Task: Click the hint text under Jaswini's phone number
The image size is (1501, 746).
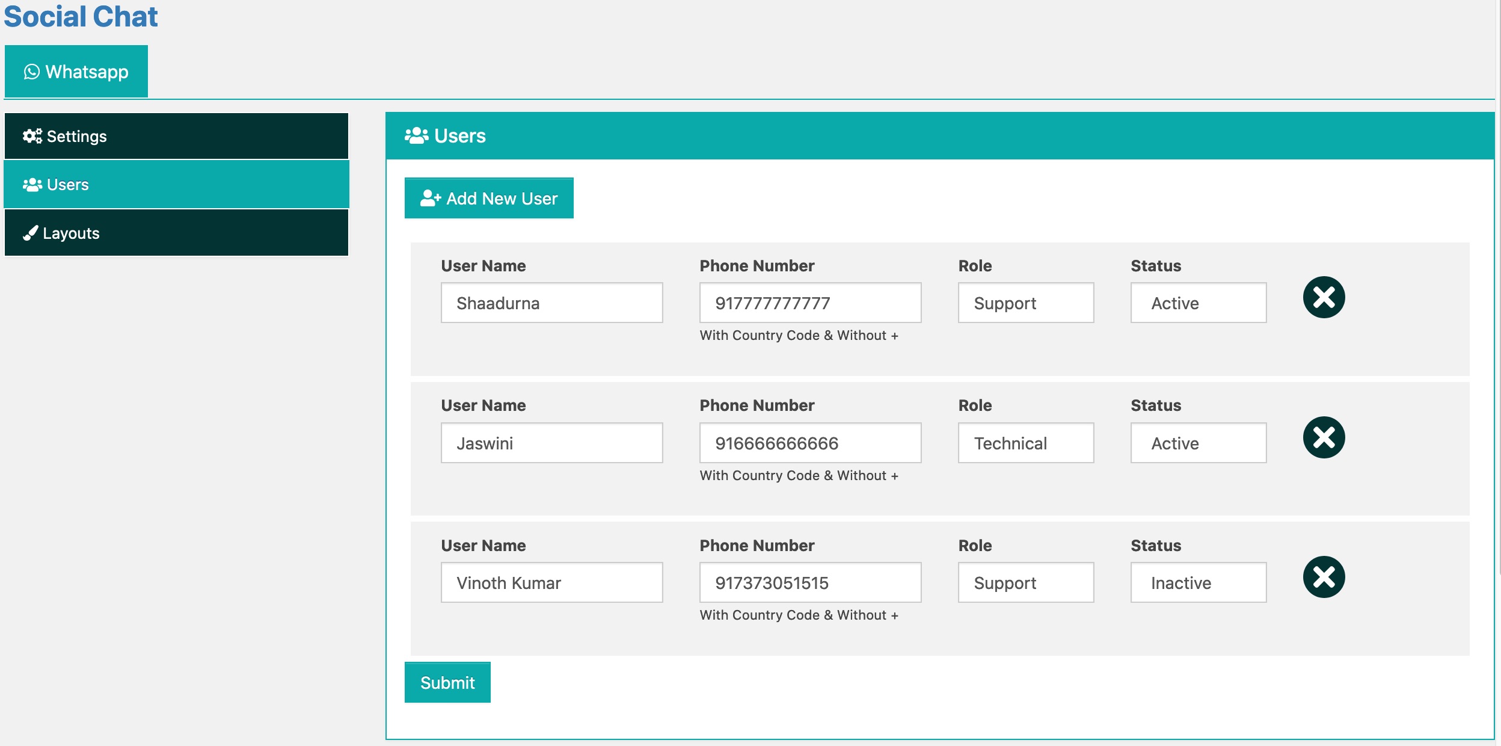Action: coord(799,475)
